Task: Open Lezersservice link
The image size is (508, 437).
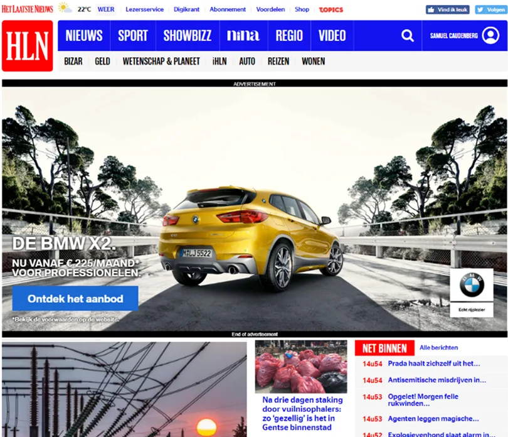Action: pyautogui.click(x=144, y=9)
